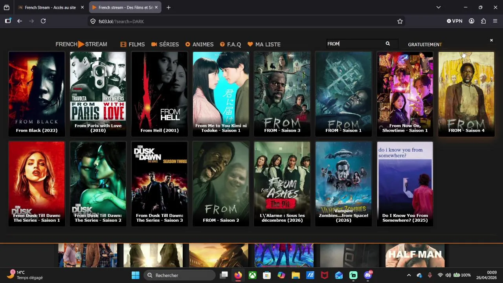Screen dimensions: 503x283
Task: Open the VPN panel
Action: [455, 21]
